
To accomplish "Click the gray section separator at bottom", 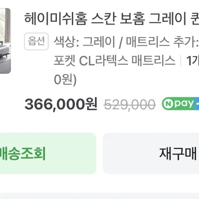I will [99, 196].
